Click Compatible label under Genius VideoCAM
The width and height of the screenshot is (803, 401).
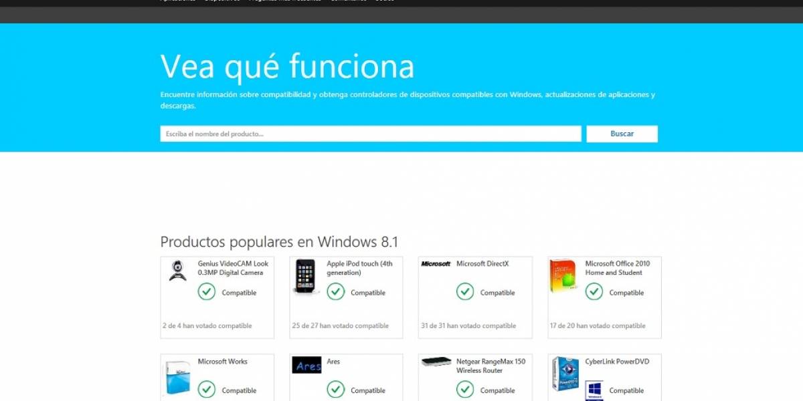pos(239,293)
